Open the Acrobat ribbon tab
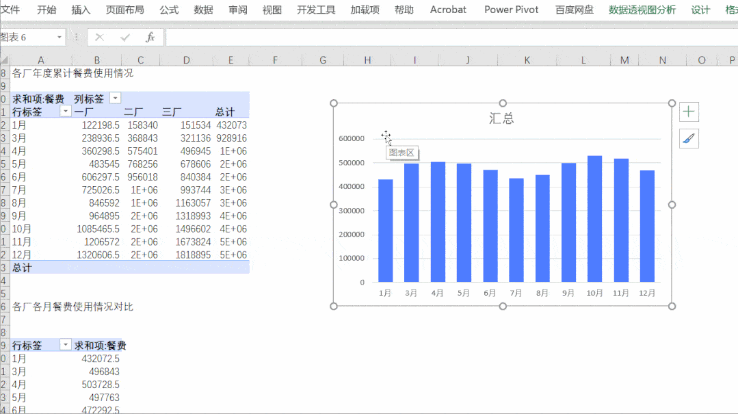This screenshot has width=738, height=414. click(448, 10)
